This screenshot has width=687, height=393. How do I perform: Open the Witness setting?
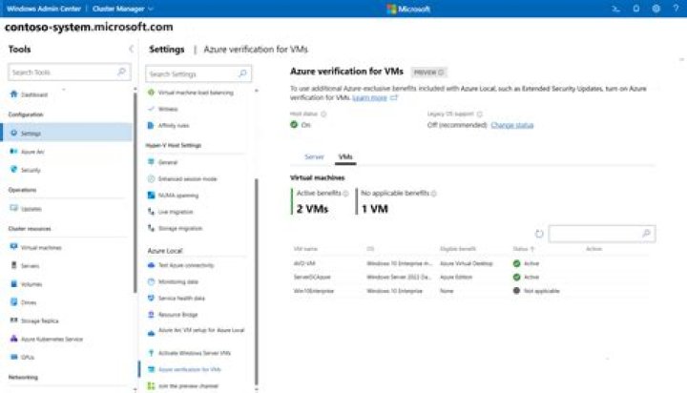point(168,109)
